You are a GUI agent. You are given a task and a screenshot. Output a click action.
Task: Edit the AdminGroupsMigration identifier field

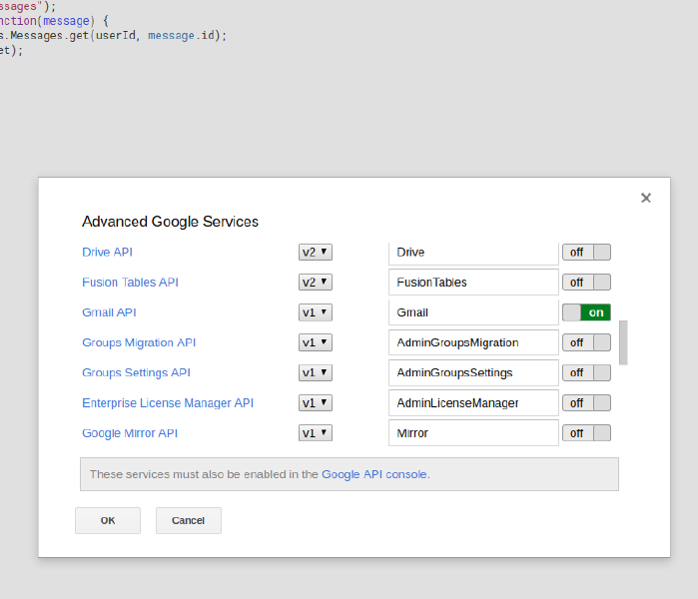pos(473,342)
